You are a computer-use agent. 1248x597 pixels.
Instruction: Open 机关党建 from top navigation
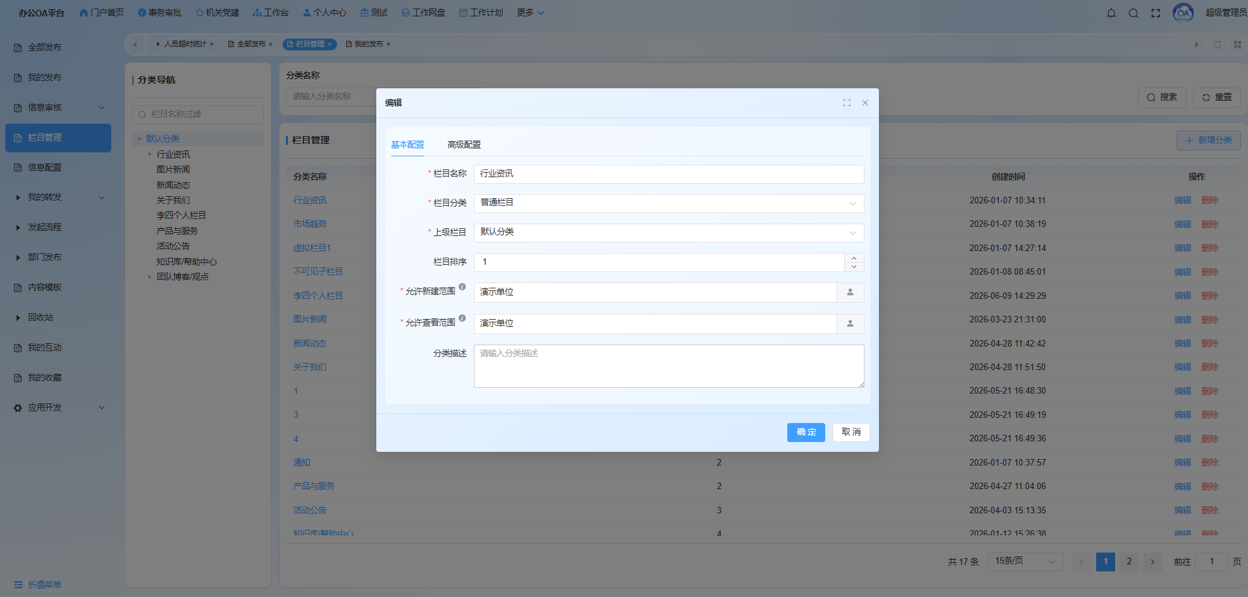point(217,13)
